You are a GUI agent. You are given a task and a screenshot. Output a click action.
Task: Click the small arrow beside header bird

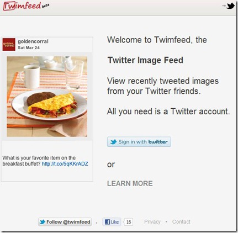coord(224,6)
